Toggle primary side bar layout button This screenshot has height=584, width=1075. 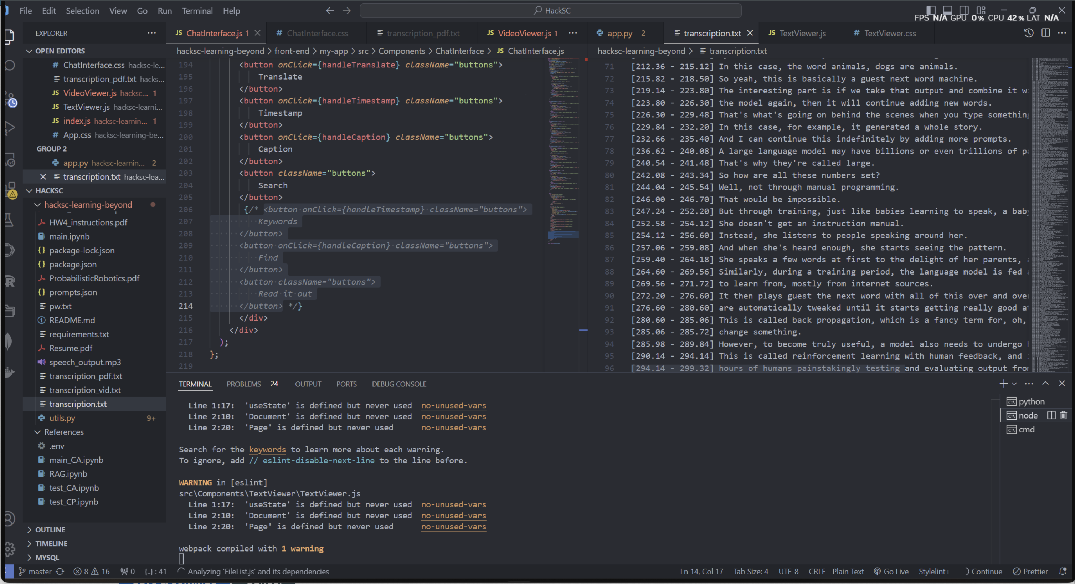click(931, 10)
